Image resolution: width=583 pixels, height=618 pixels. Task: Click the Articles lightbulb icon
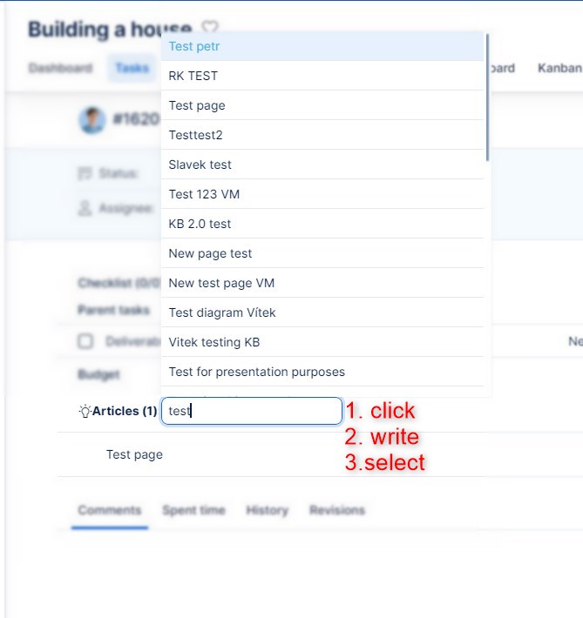pyautogui.click(x=85, y=411)
